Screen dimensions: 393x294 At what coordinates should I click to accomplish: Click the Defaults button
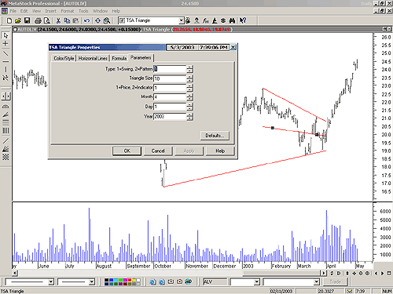[x=215, y=136]
